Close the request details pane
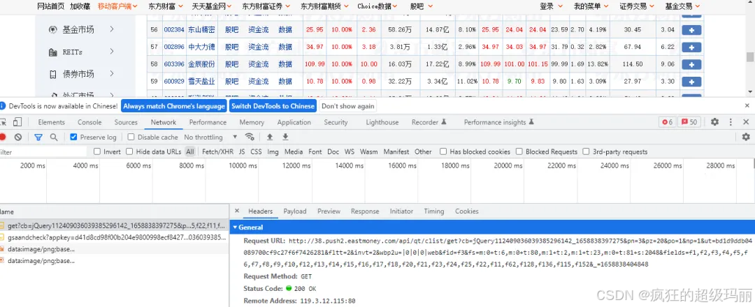Image resolution: width=755 pixels, height=307 pixels. point(237,211)
